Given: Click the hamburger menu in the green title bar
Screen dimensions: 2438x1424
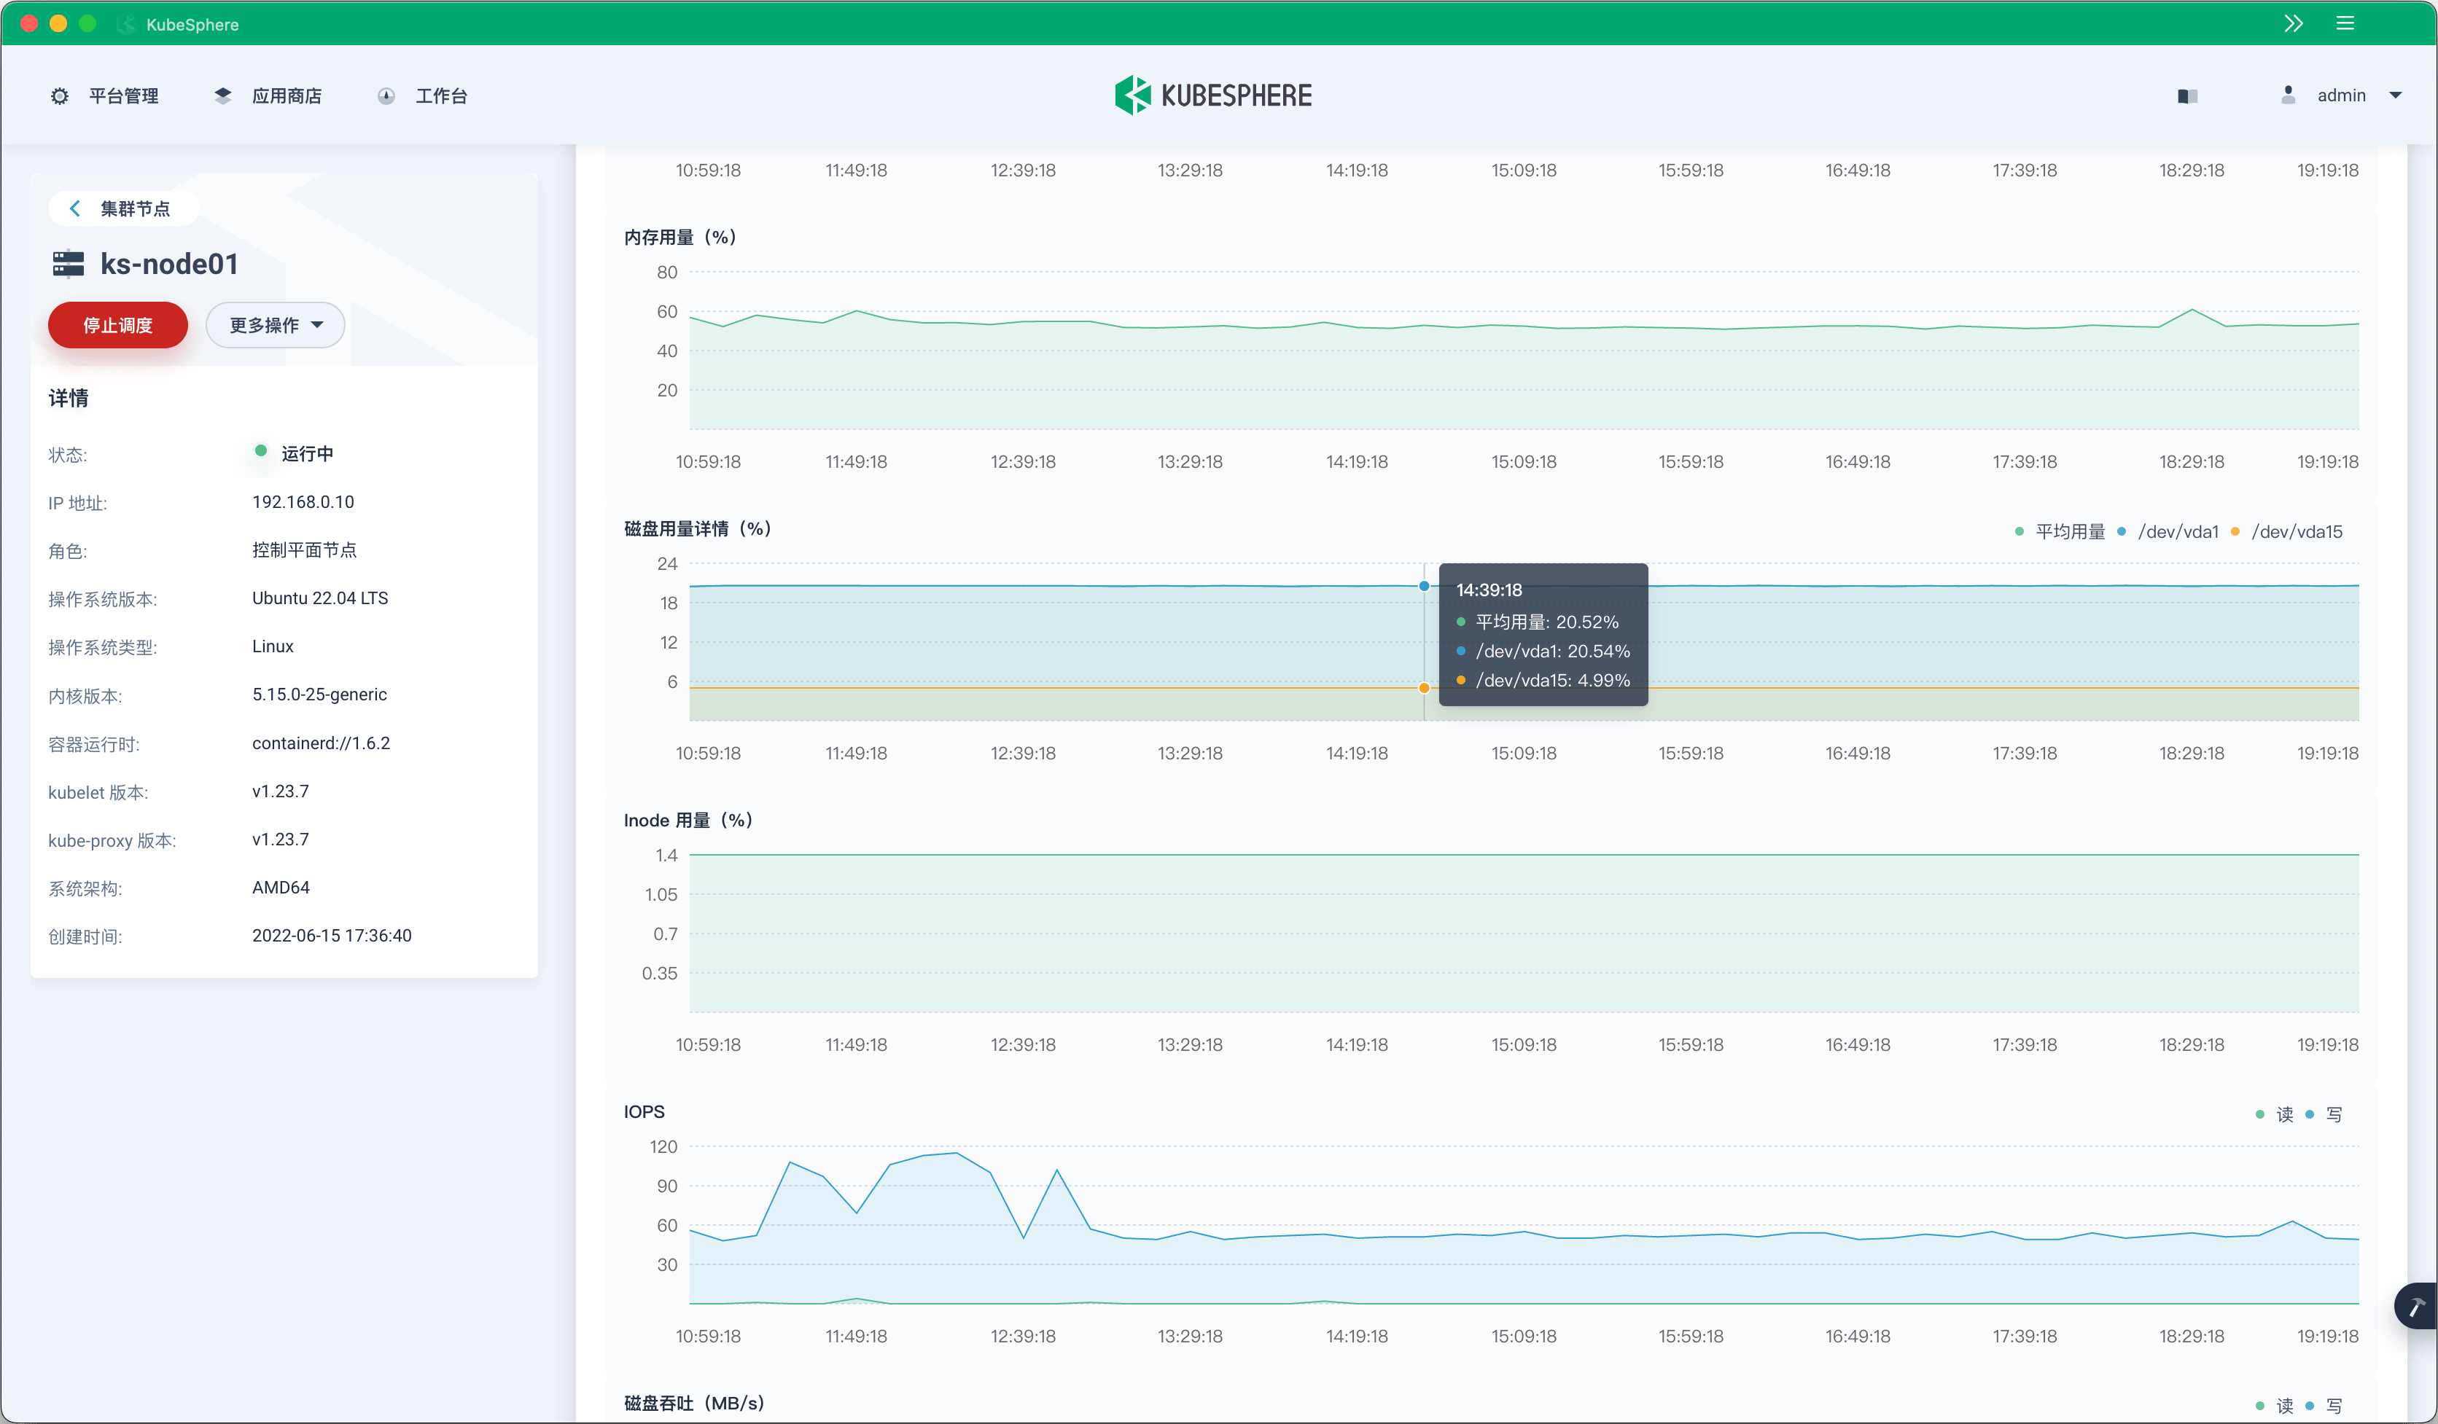Looking at the screenshot, I should click(2345, 23).
